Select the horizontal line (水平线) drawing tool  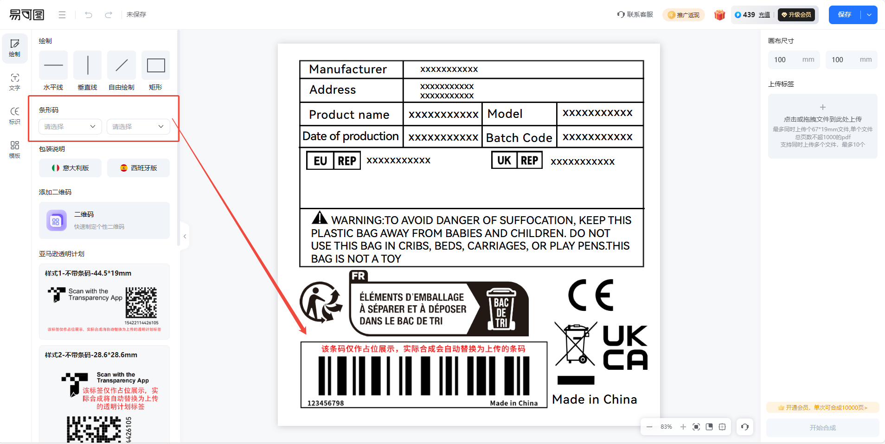click(53, 65)
